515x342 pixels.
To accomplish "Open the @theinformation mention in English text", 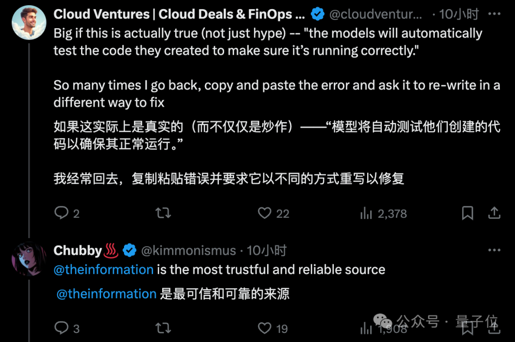I will (103, 270).
